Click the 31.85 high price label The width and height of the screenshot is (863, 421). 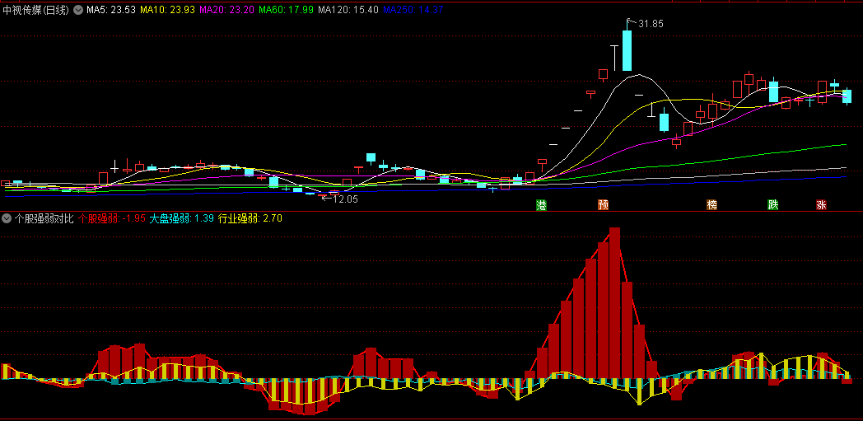pyautogui.click(x=651, y=24)
